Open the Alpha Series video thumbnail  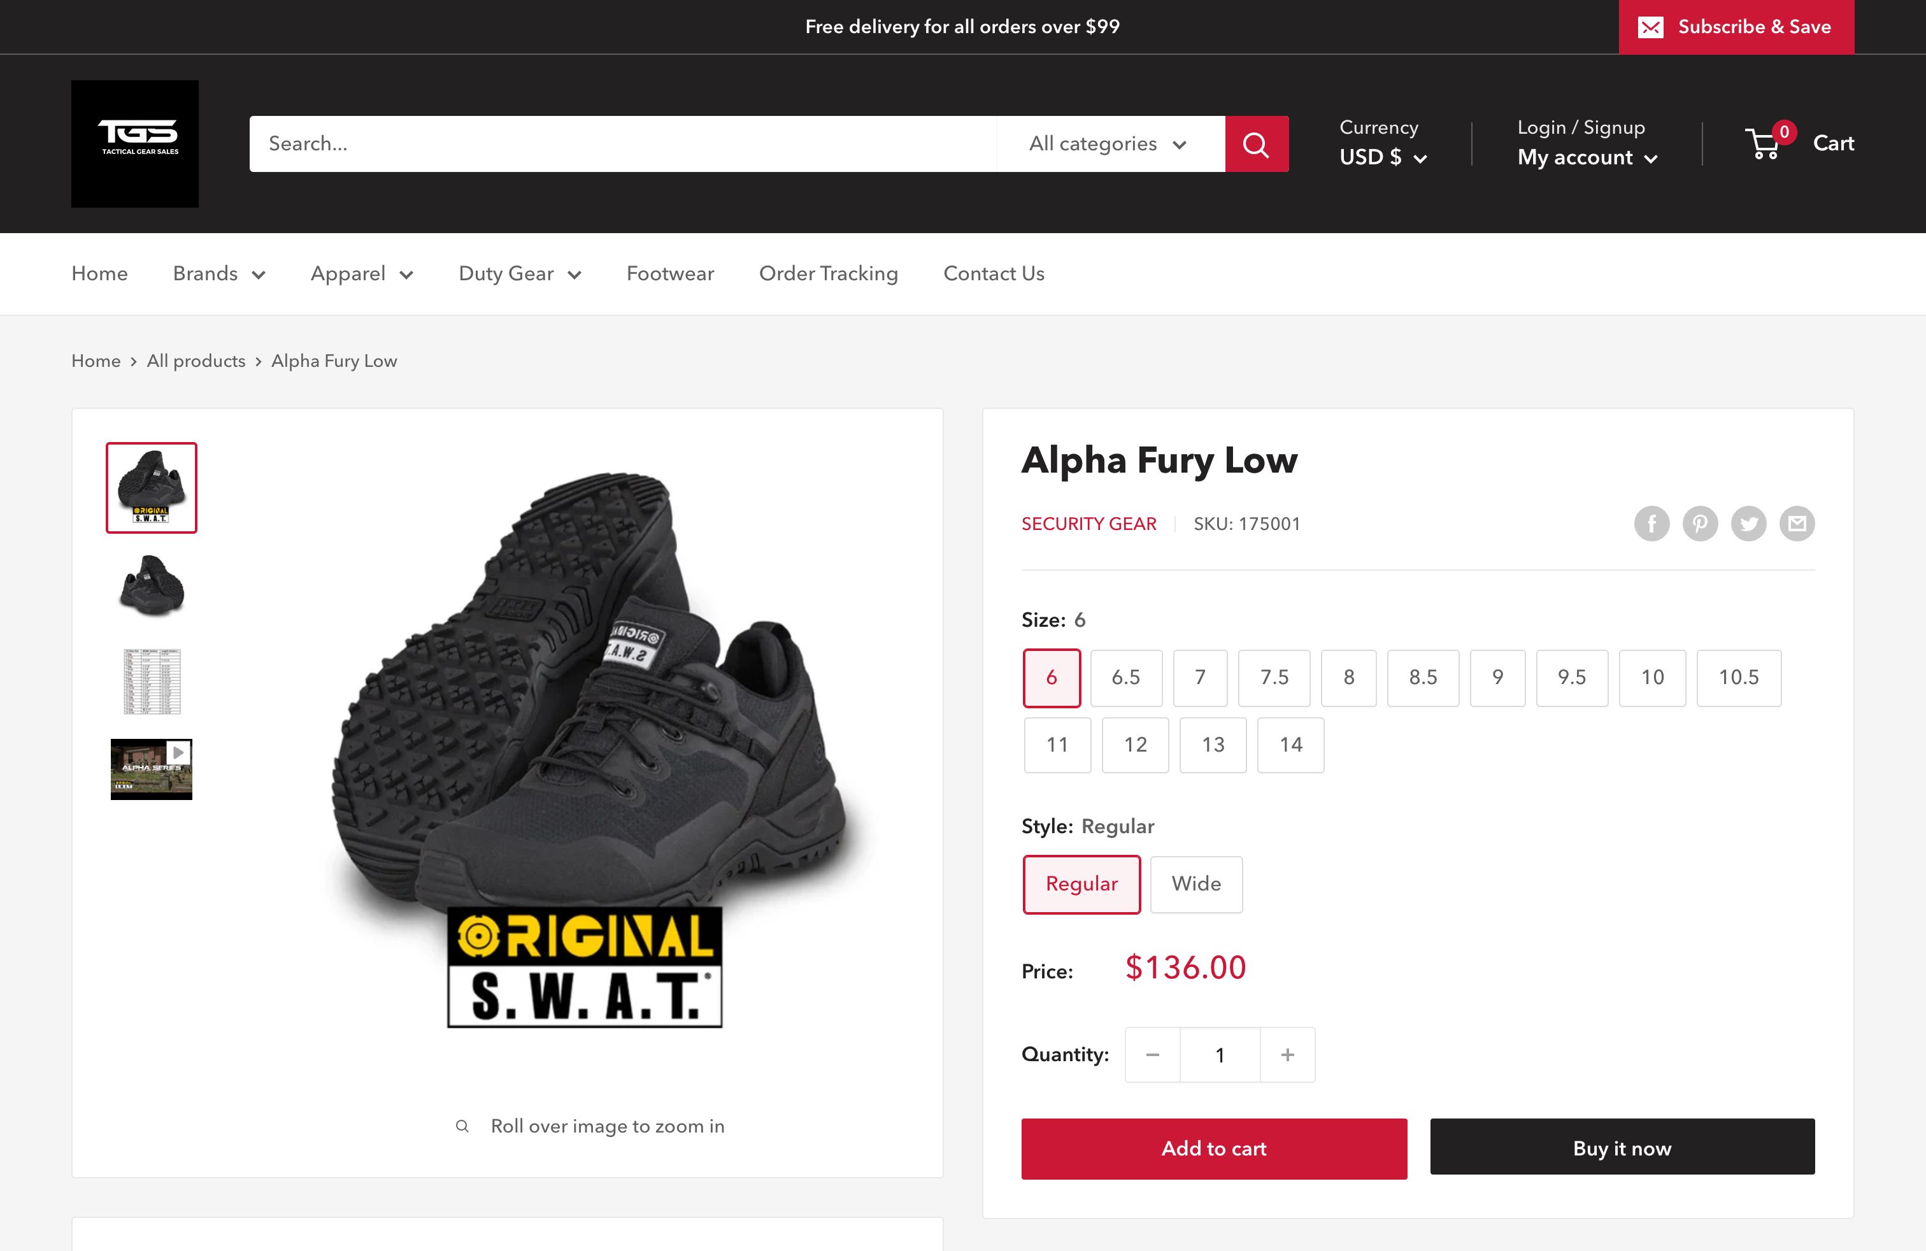pos(152,769)
